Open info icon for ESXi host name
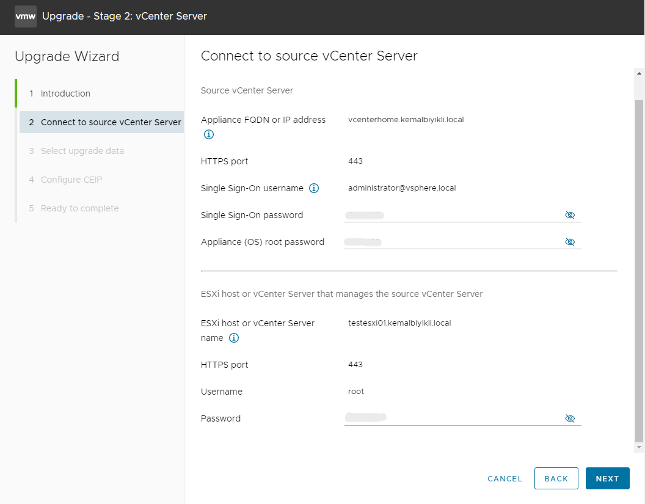This screenshot has height=504, width=645. point(234,338)
